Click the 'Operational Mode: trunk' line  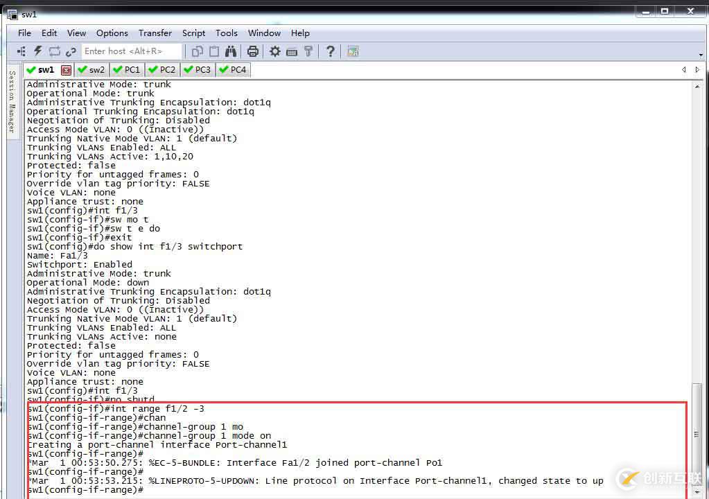(90, 93)
